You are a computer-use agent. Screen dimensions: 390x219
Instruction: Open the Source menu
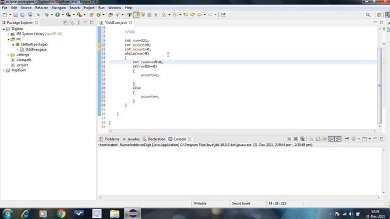coord(26,8)
